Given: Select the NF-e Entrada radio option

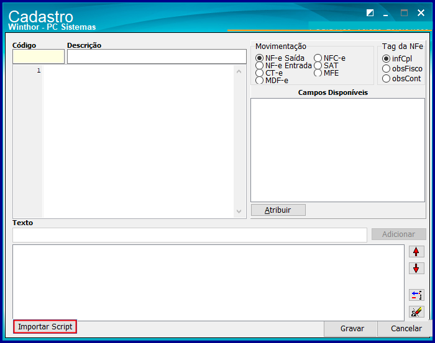Looking at the screenshot, I should (283, 66).
